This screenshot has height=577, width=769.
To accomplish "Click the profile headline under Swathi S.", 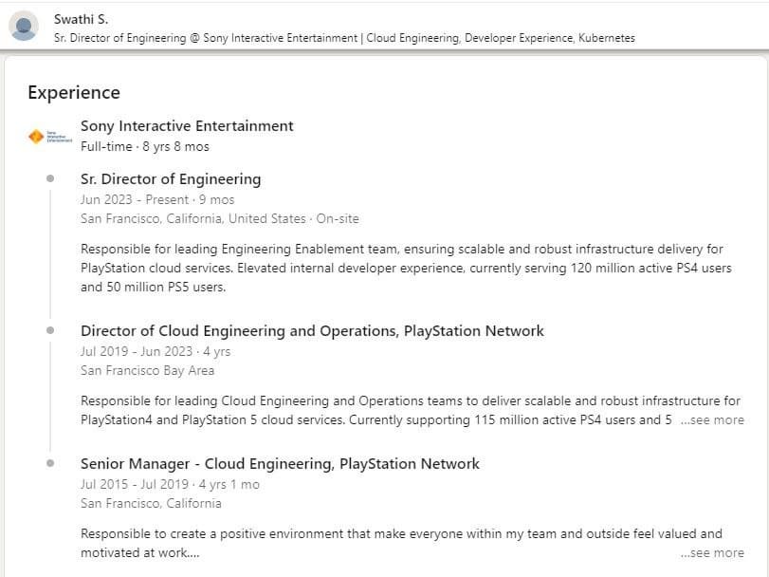I will click(344, 38).
